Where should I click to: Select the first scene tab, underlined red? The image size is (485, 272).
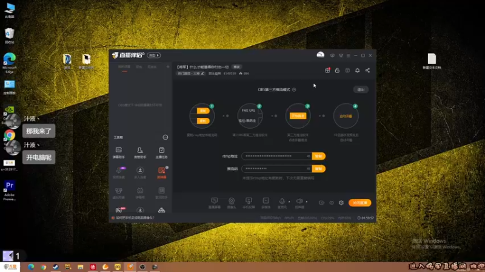click(x=124, y=67)
